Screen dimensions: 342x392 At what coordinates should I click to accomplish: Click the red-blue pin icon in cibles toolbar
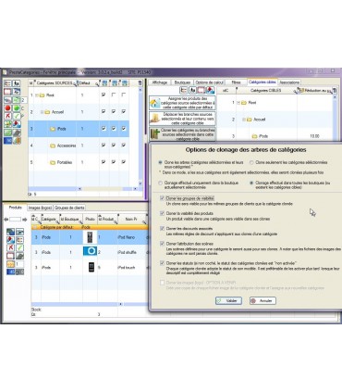coord(210,90)
